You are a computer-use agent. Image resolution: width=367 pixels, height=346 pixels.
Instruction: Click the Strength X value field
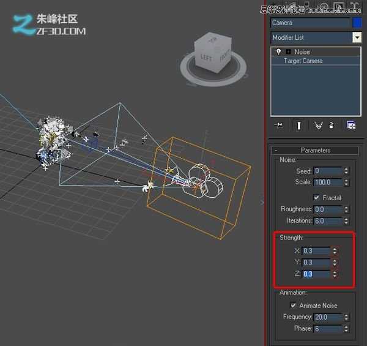pos(316,251)
